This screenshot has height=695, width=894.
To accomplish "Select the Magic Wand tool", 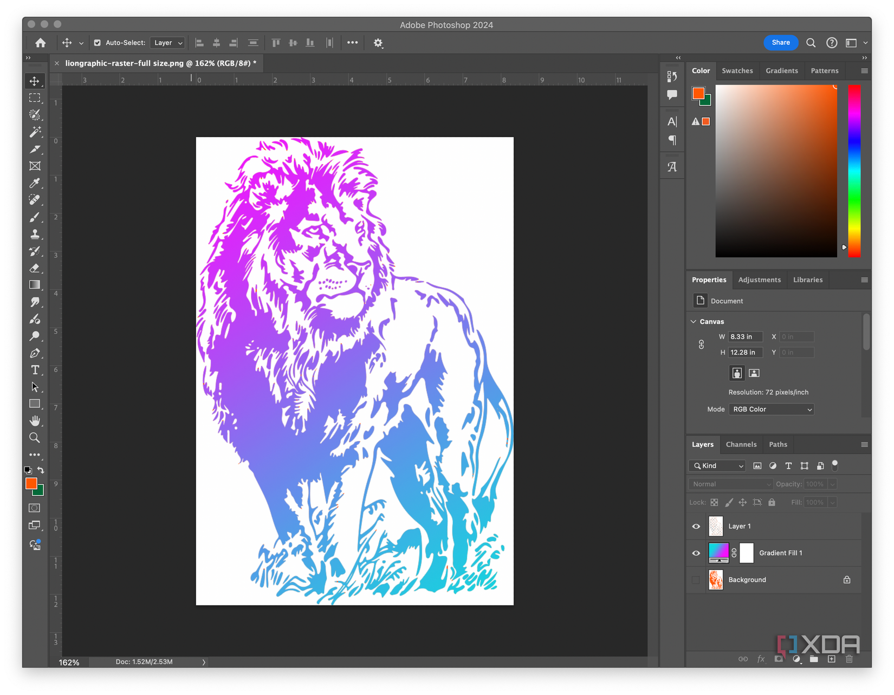I will [x=35, y=132].
